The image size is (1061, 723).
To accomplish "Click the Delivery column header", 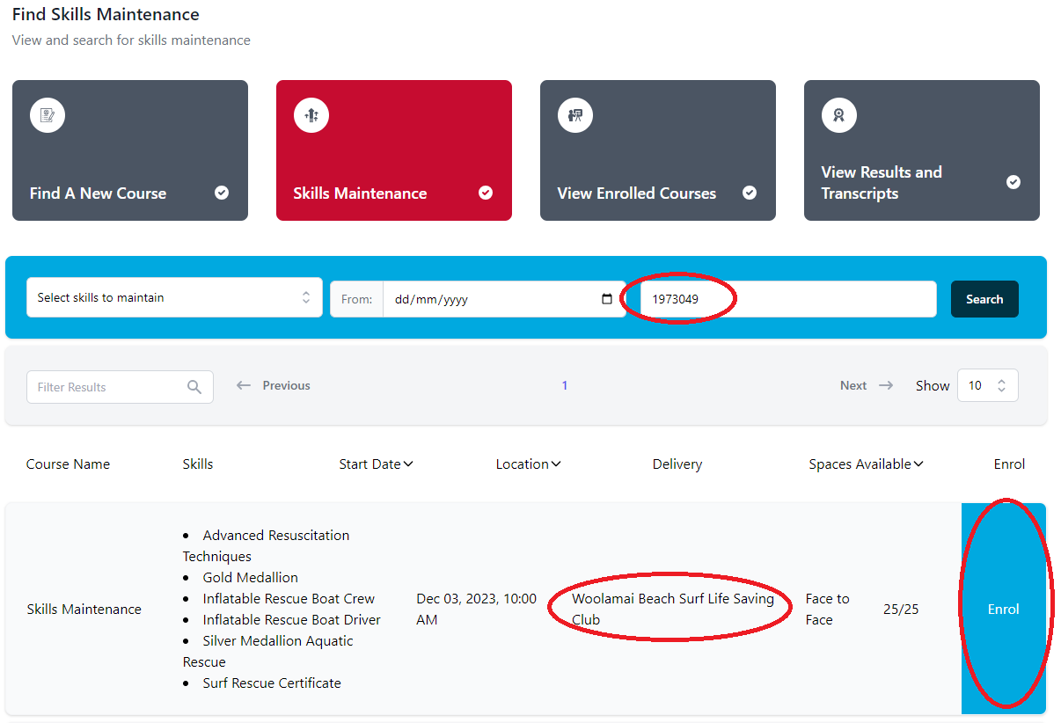I will coord(677,464).
